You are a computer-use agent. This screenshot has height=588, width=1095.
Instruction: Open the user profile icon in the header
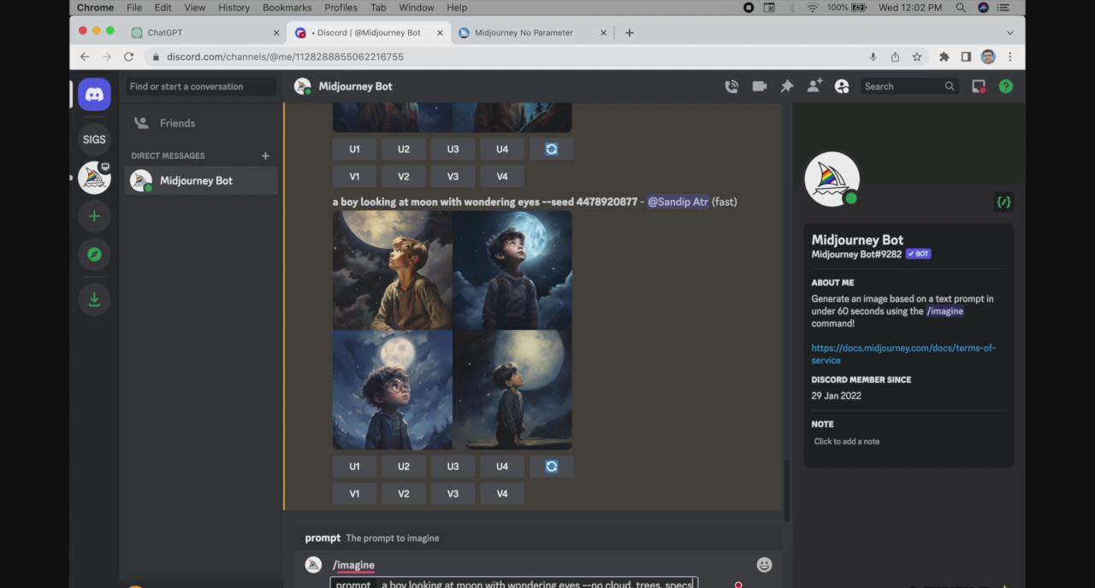coord(842,86)
